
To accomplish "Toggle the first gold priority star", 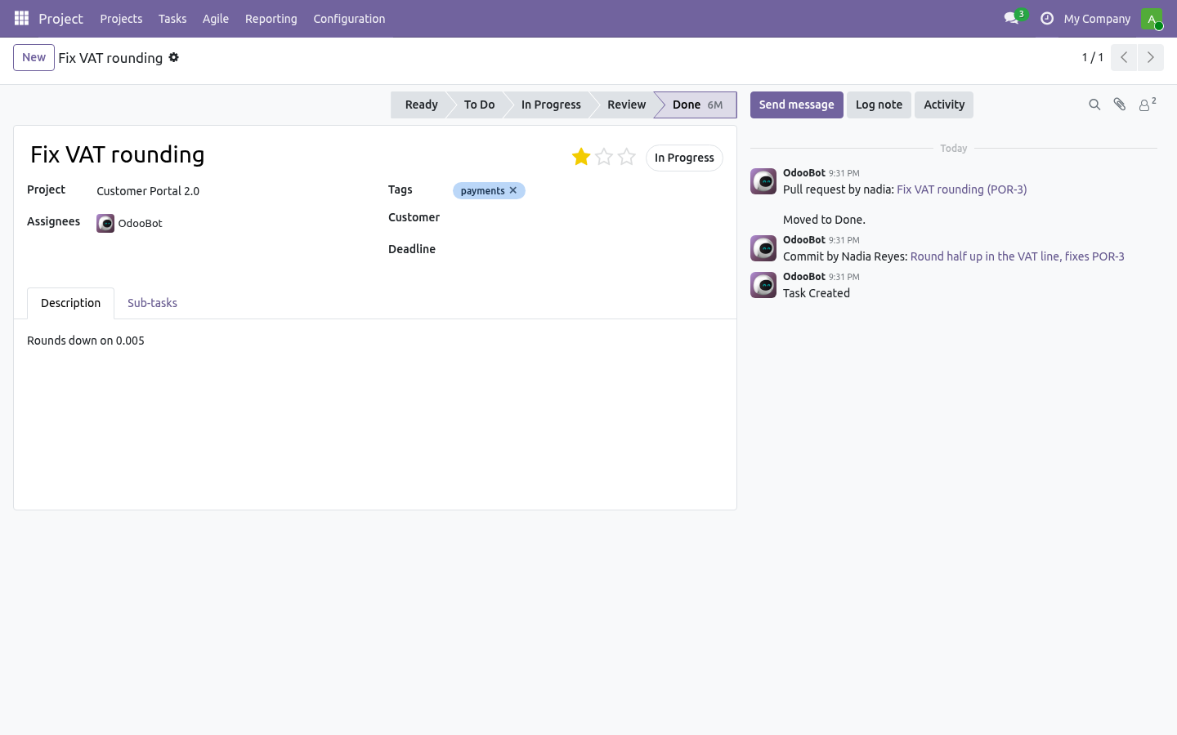I will coord(581,157).
